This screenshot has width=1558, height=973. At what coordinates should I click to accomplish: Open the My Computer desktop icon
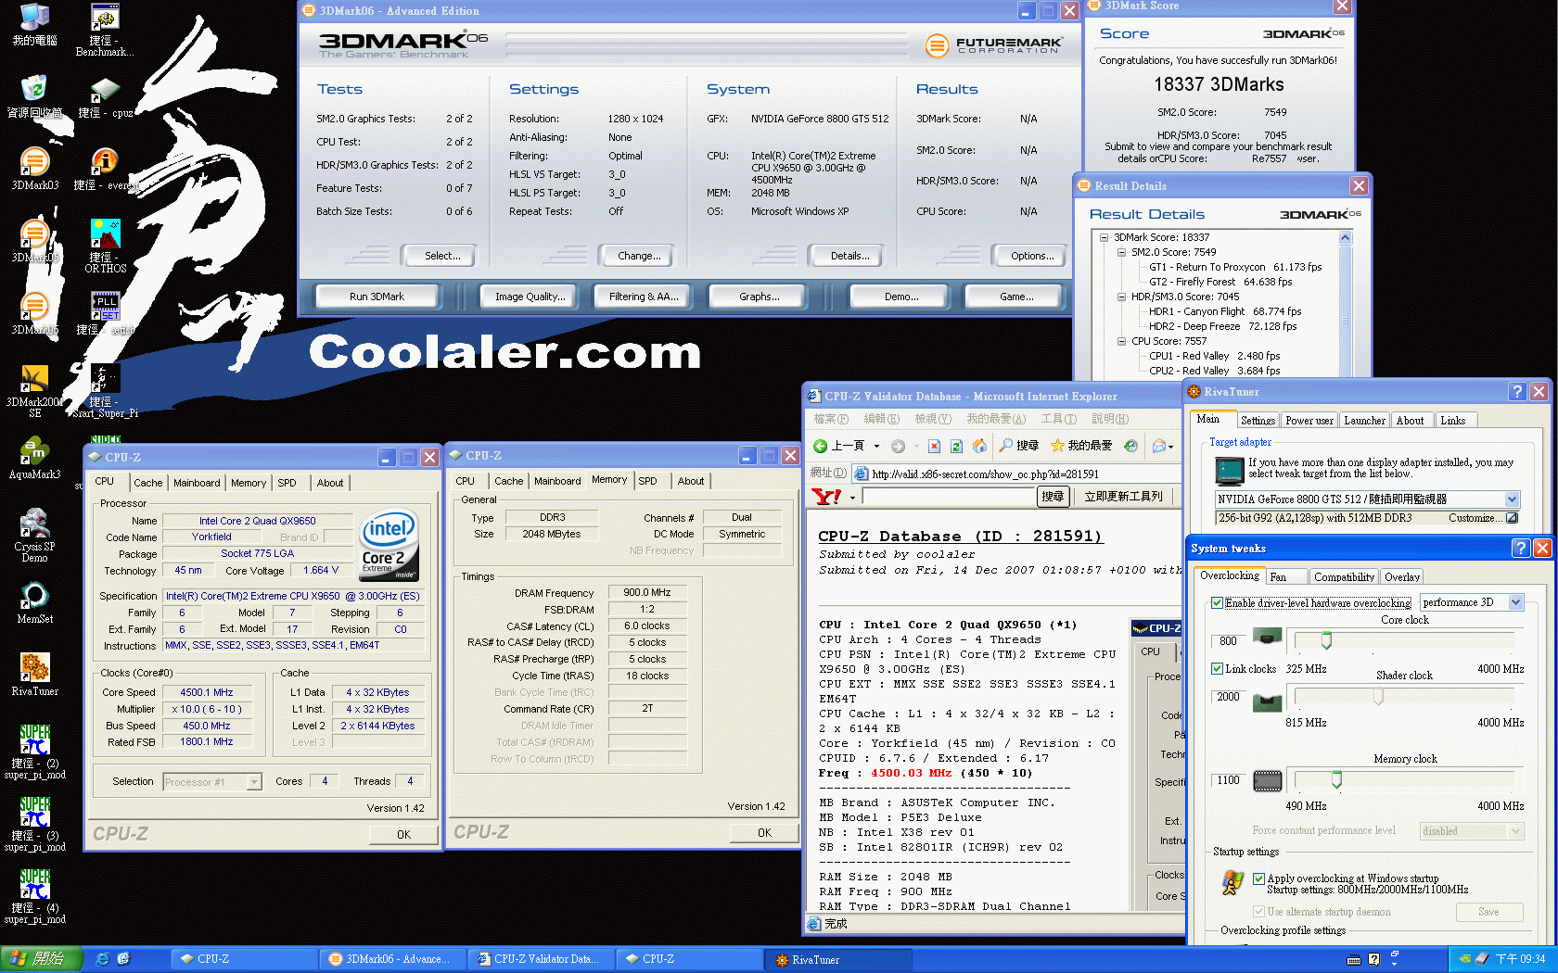click(x=34, y=19)
